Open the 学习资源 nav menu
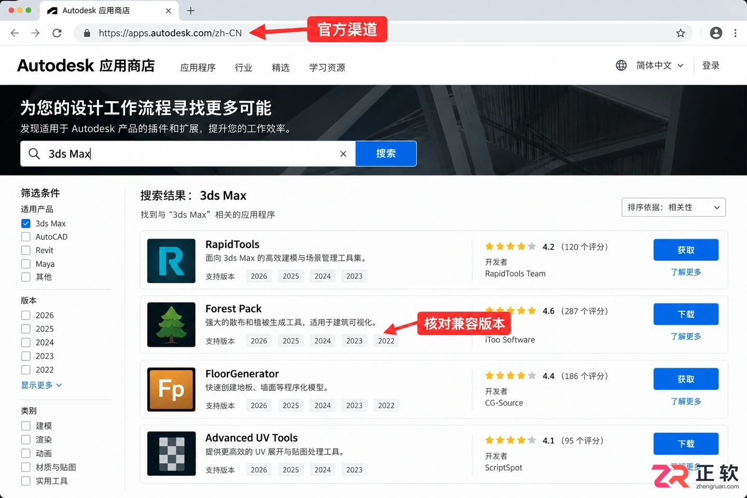 pyautogui.click(x=327, y=67)
